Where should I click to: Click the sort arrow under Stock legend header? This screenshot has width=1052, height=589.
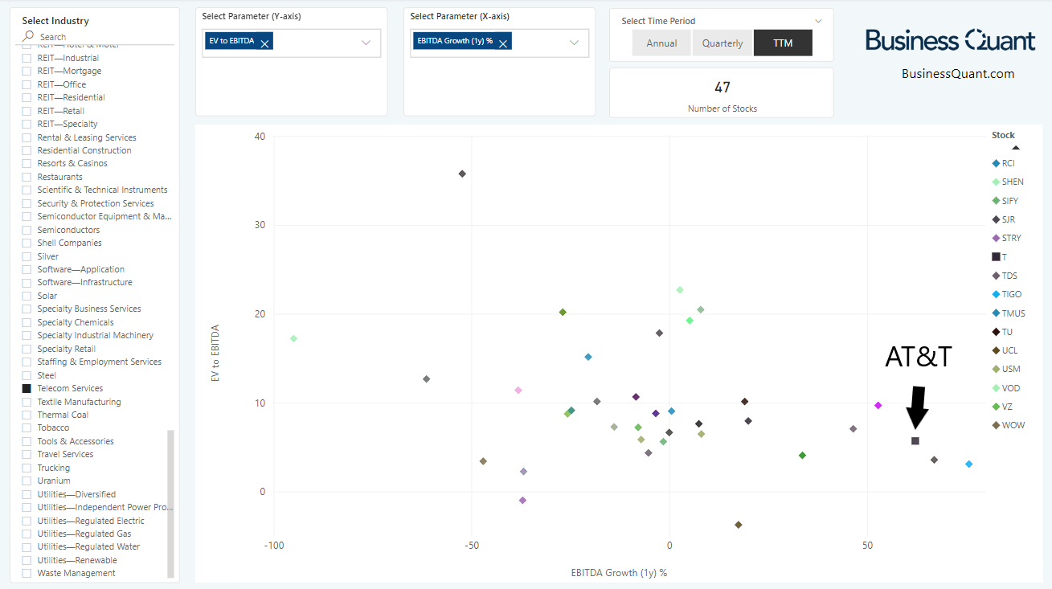1015,148
